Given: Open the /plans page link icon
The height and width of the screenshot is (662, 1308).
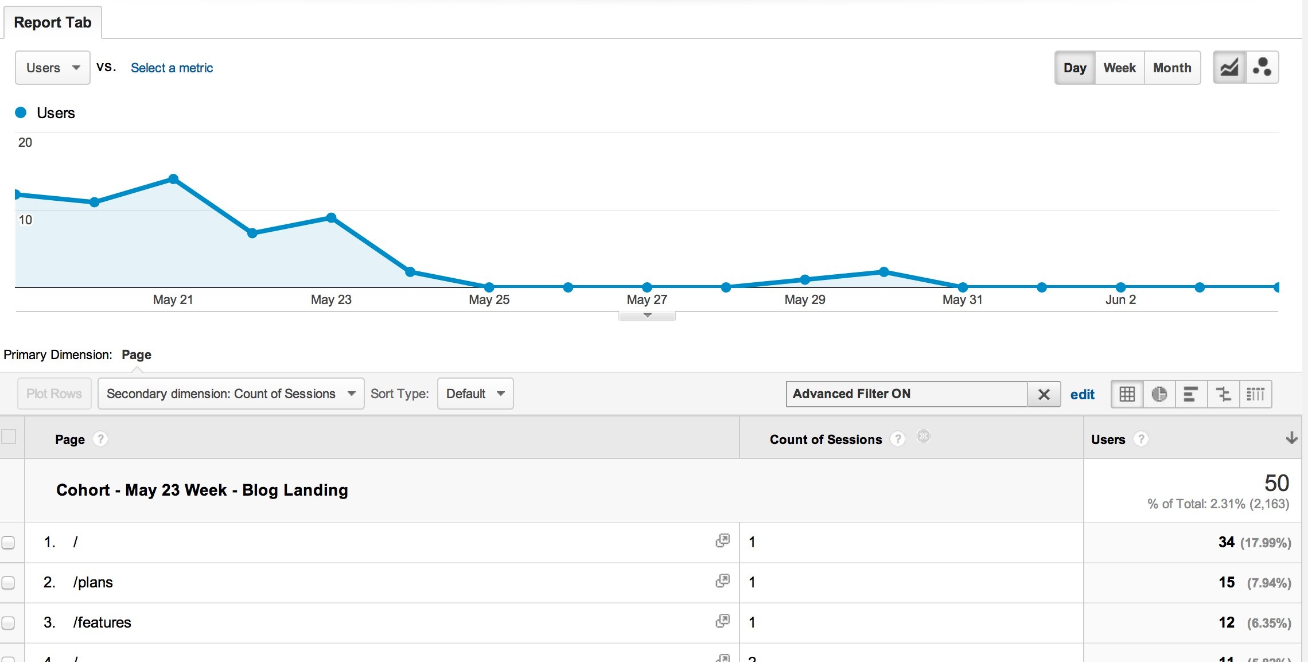Looking at the screenshot, I should (722, 581).
